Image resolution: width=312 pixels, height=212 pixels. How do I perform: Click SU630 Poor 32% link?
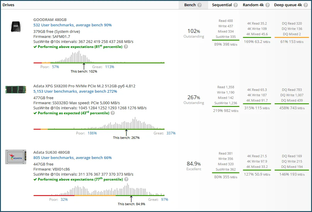(64, 200)
